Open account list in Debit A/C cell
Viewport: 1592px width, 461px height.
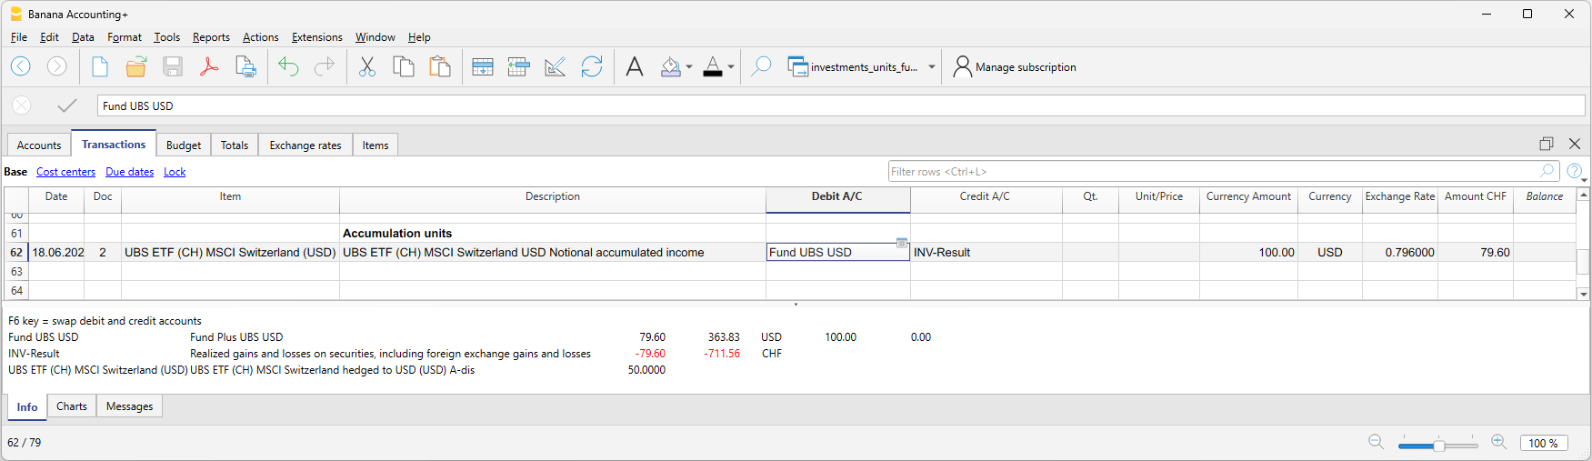coord(902,243)
